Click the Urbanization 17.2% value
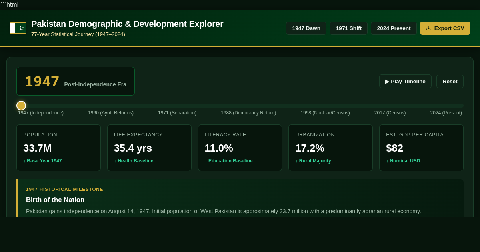Screen dimensions: 480x252 [x=310, y=148]
